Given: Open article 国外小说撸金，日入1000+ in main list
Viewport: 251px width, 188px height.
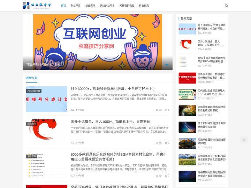Looking at the screenshot, I should click(x=111, y=122).
